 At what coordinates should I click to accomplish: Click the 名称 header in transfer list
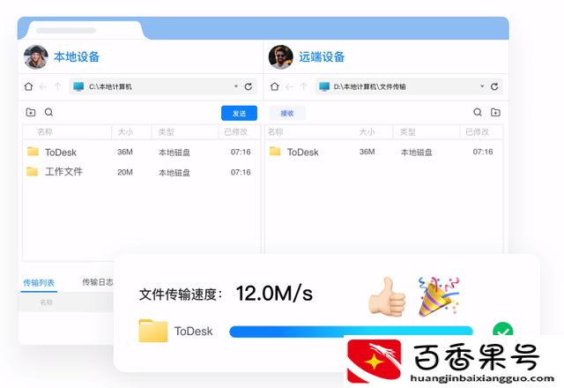pos(47,302)
